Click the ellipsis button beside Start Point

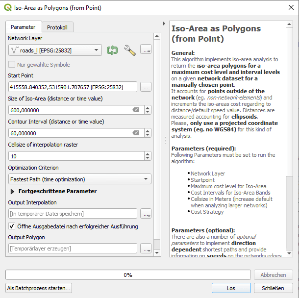[x=146, y=87]
